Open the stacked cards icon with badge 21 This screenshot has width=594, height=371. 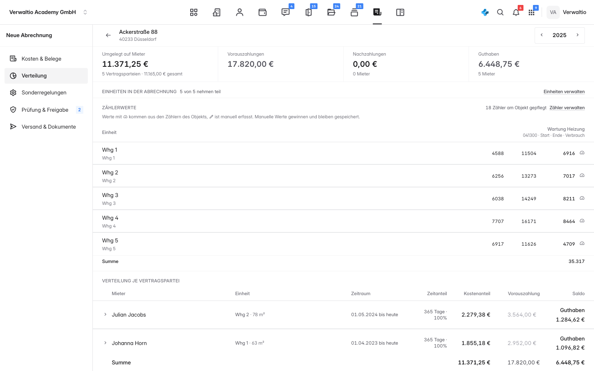[354, 12]
